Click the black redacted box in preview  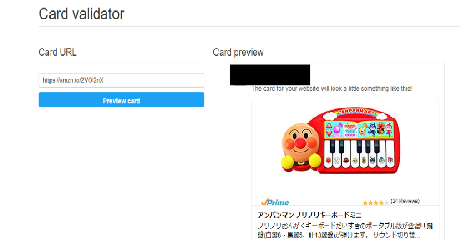(x=270, y=75)
